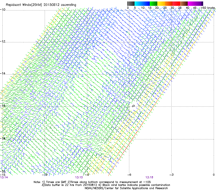216x190 pixels.
Task: Select the 13:14 pass time label
Action: click(x=4, y=177)
